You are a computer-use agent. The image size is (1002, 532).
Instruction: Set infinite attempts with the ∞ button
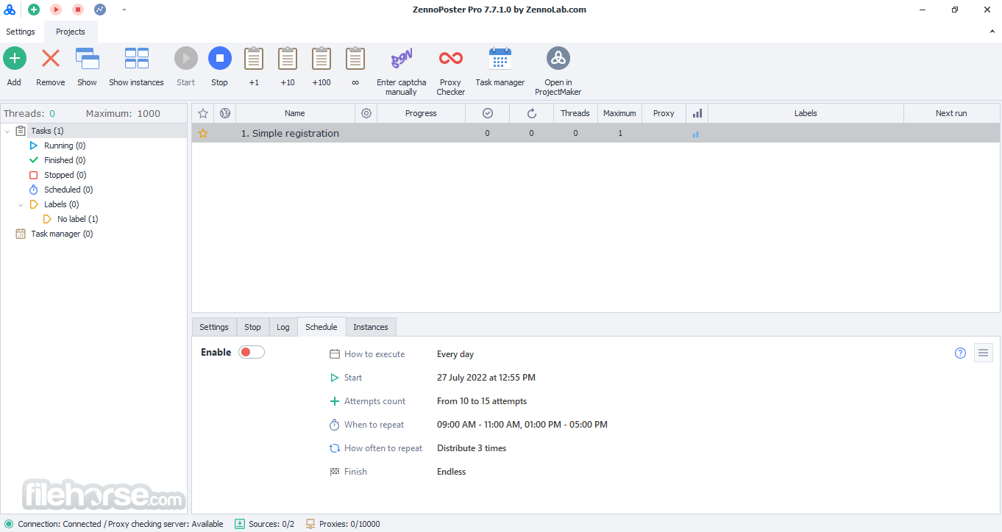point(355,67)
